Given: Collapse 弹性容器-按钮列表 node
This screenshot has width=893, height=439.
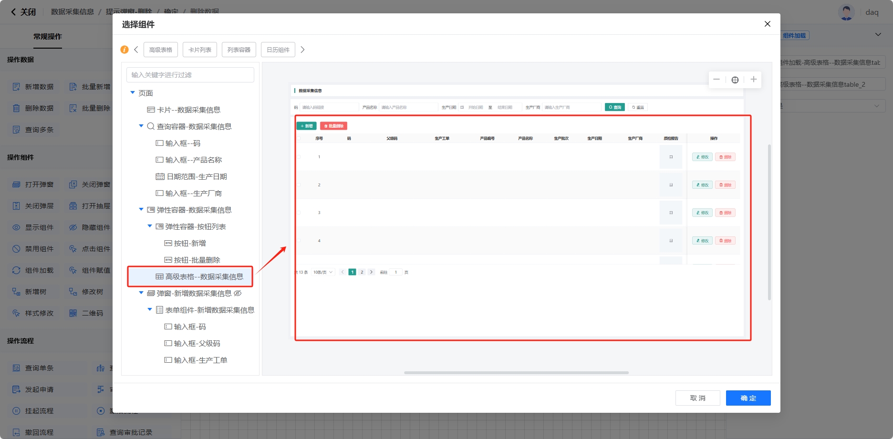Looking at the screenshot, I should (150, 226).
